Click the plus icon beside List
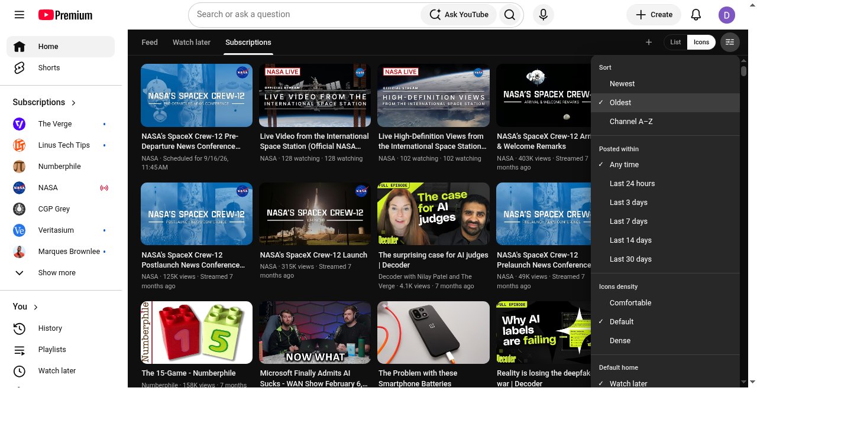Image resolution: width=841 pixels, height=430 pixels. (649, 42)
